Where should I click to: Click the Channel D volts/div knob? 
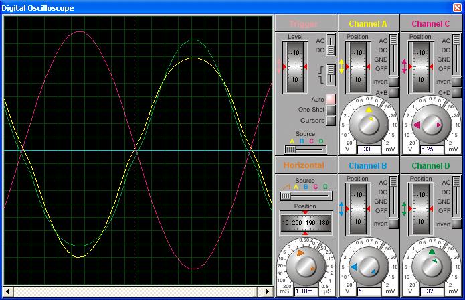(431, 267)
